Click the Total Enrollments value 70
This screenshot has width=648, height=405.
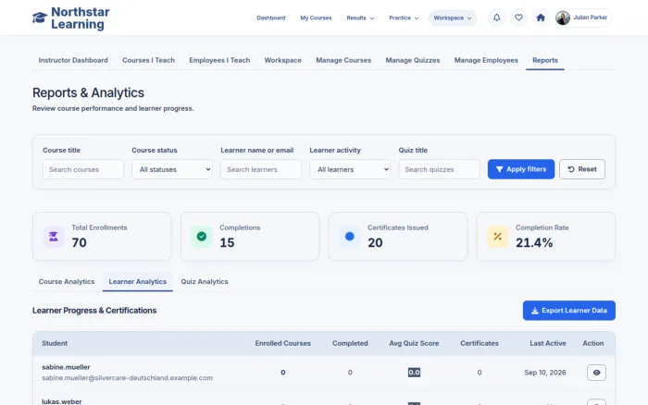(79, 243)
